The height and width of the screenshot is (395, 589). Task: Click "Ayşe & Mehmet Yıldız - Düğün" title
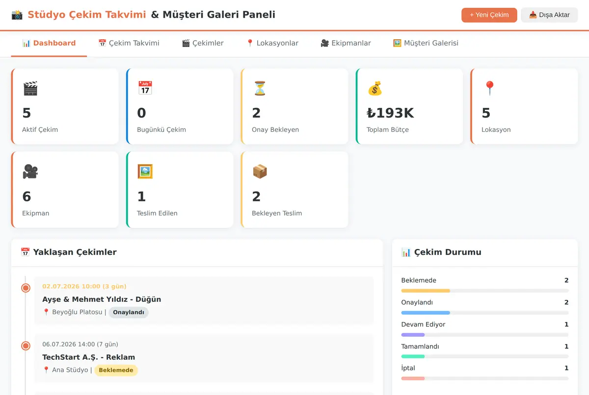click(x=102, y=299)
